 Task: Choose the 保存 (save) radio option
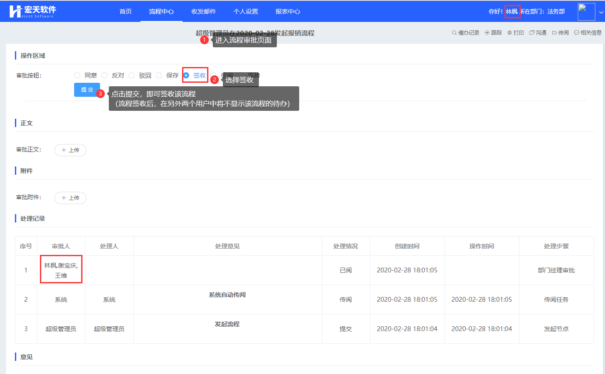point(159,75)
